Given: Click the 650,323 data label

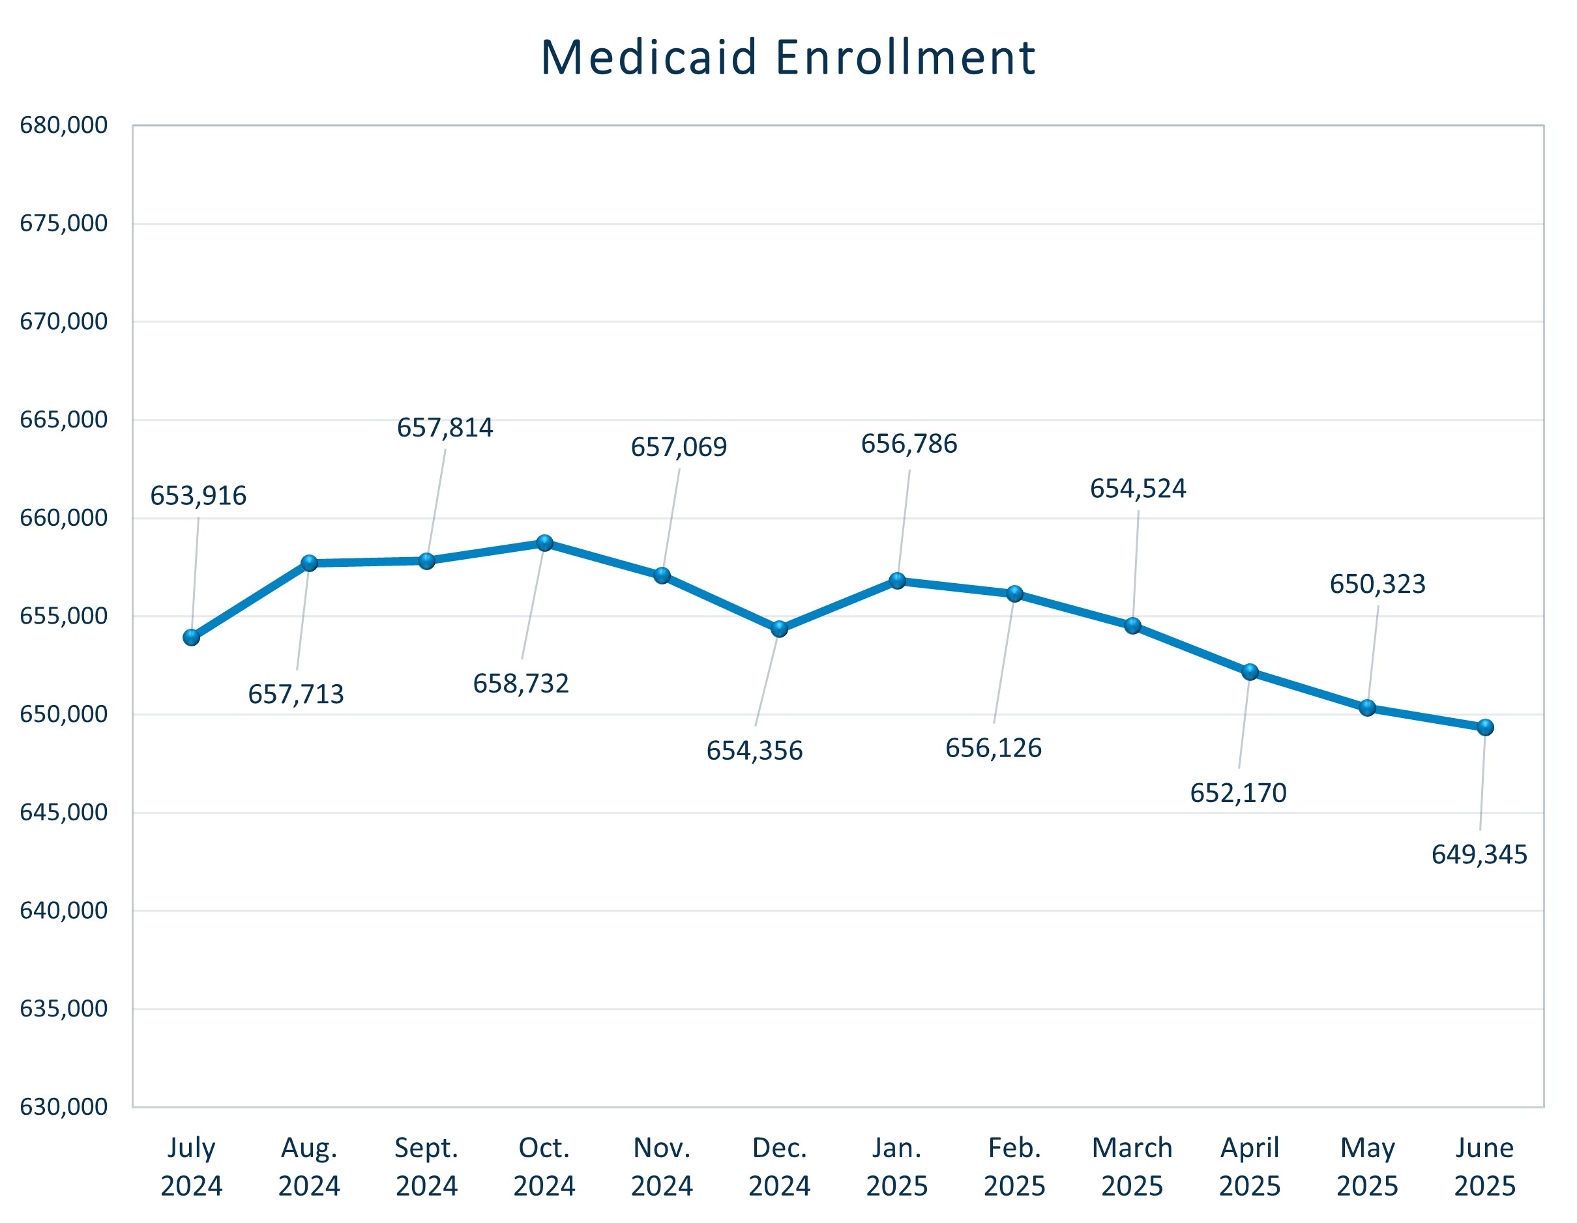Looking at the screenshot, I should pos(1378,584).
